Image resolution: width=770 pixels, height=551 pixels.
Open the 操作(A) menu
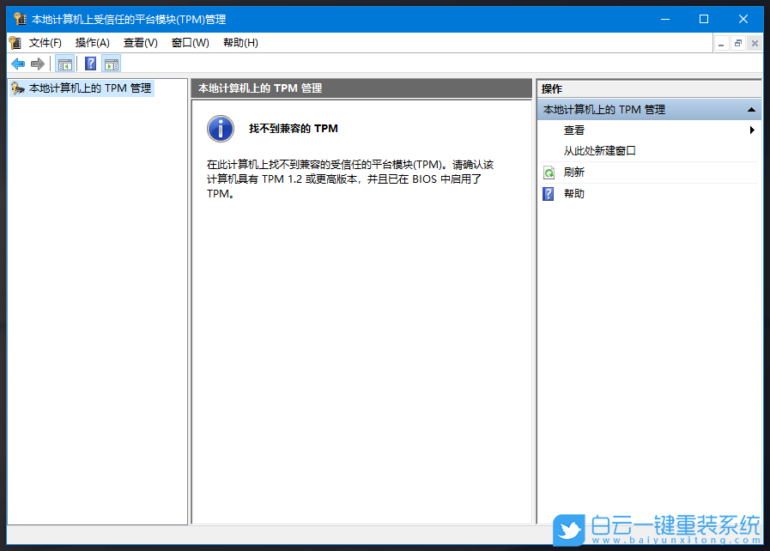click(93, 42)
